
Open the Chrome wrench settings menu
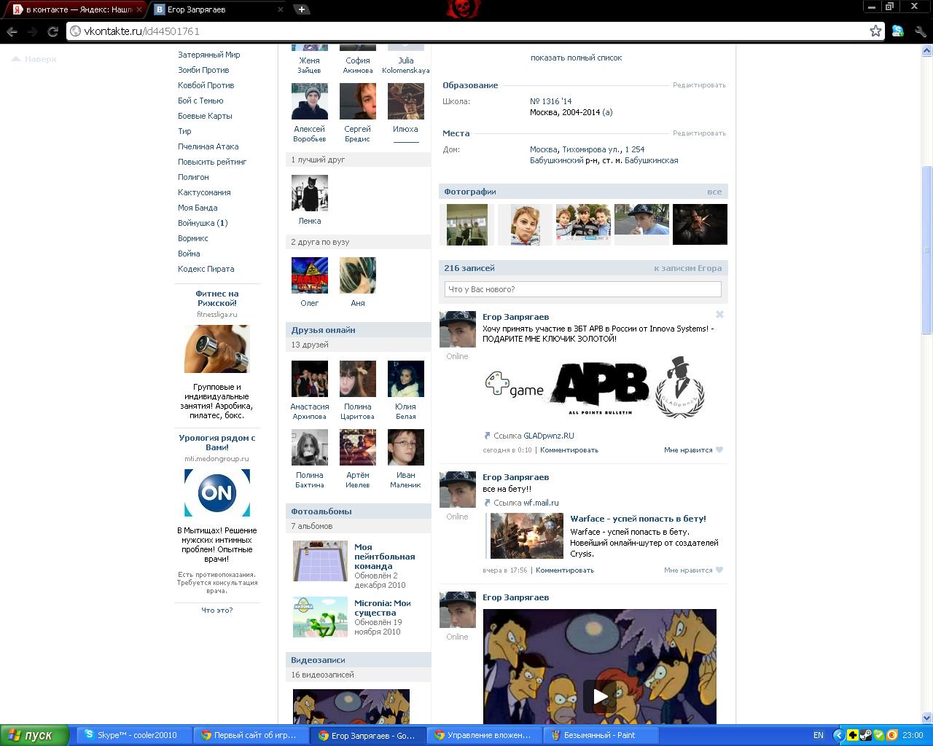click(920, 31)
